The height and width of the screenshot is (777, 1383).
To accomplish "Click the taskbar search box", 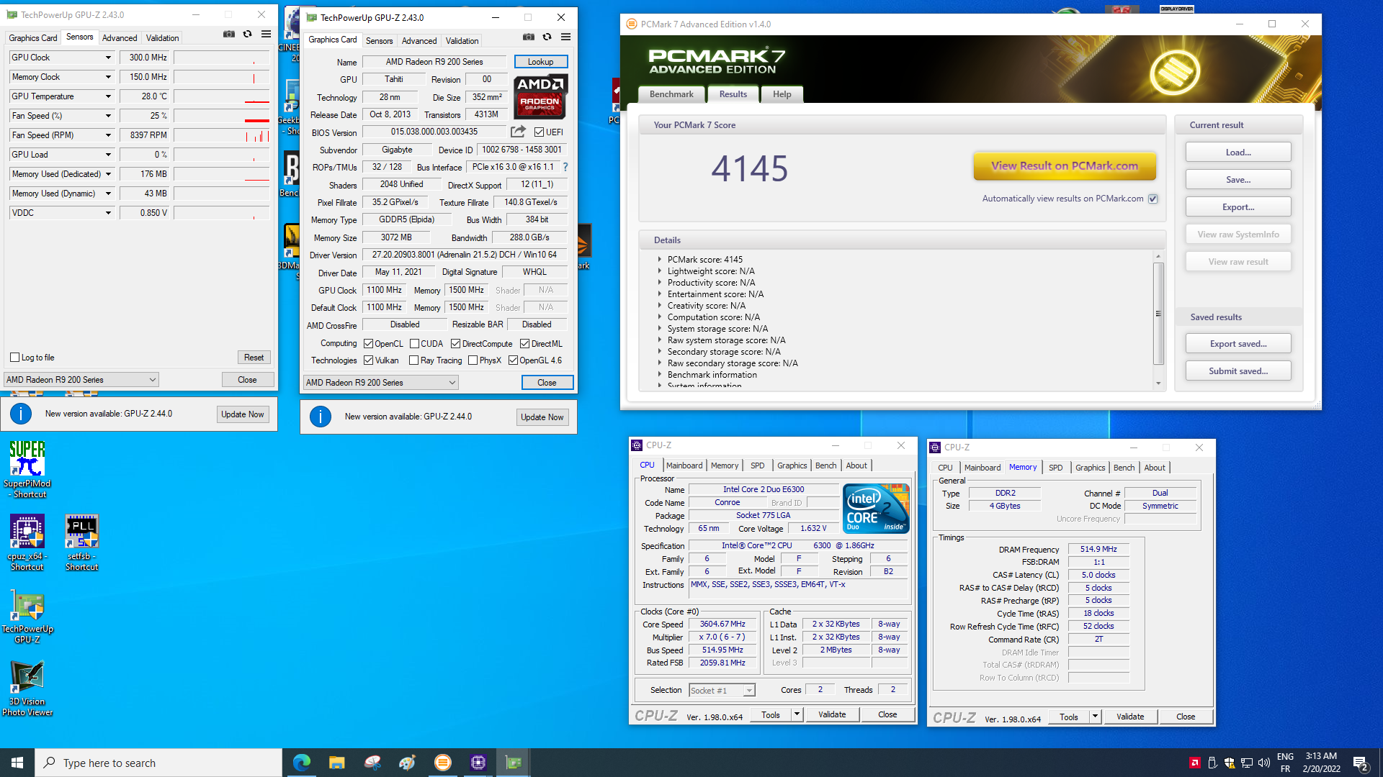I will 158,763.
